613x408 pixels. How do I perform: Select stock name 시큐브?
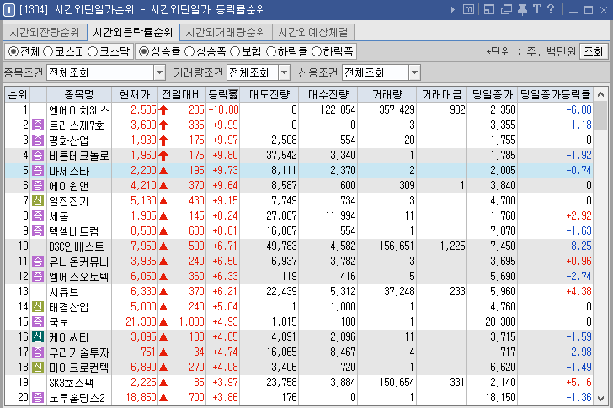(64, 292)
